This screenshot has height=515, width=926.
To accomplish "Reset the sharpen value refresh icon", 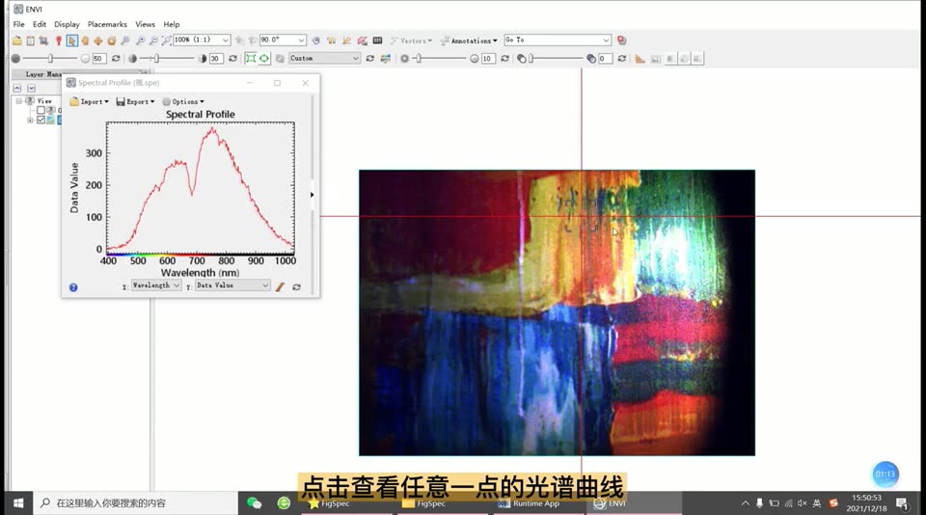I will (504, 59).
